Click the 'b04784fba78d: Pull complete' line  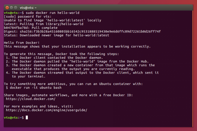click(x=31, y=28)
